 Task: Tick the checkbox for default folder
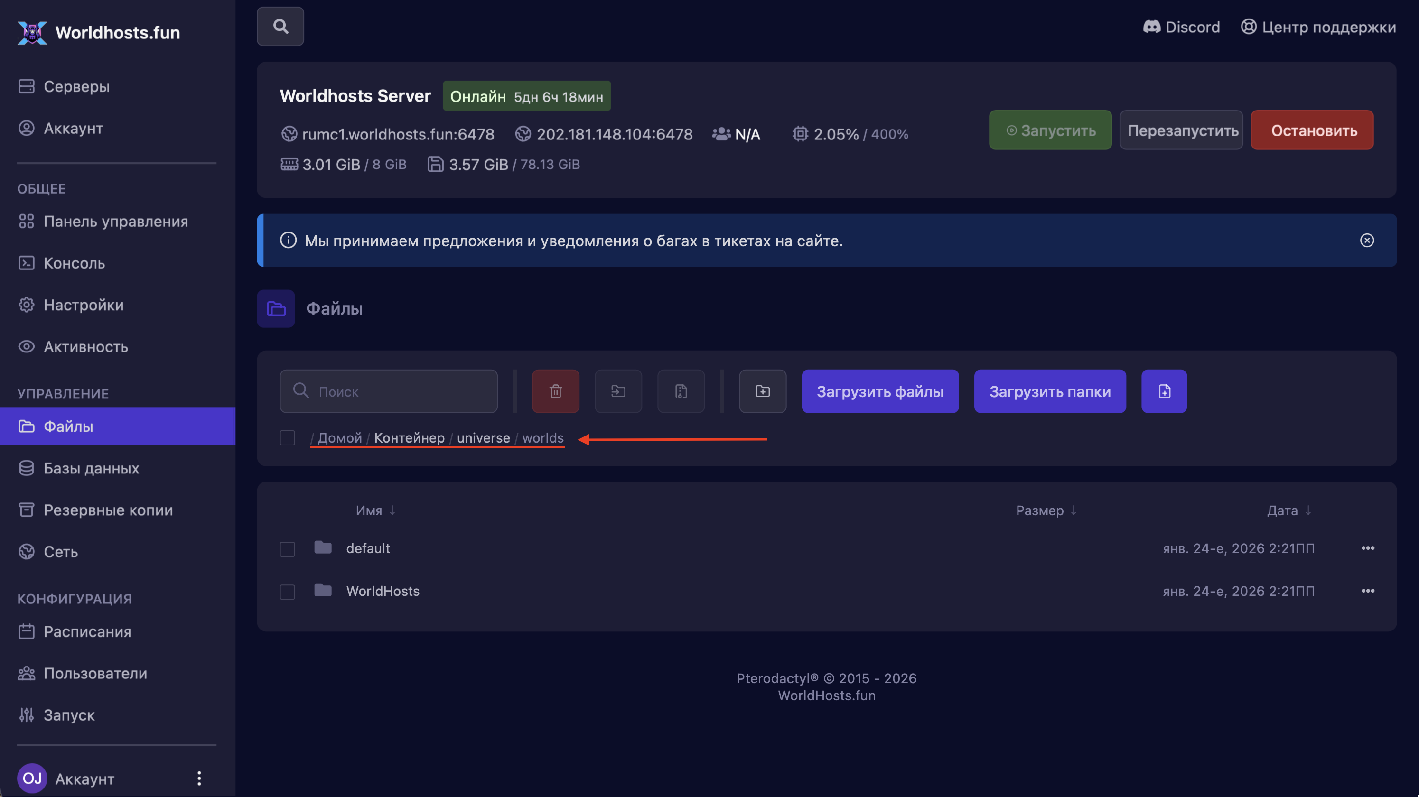click(287, 548)
